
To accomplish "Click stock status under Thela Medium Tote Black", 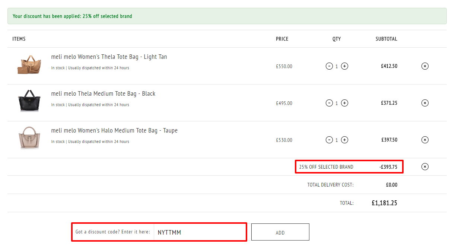I will pos(90,105).
